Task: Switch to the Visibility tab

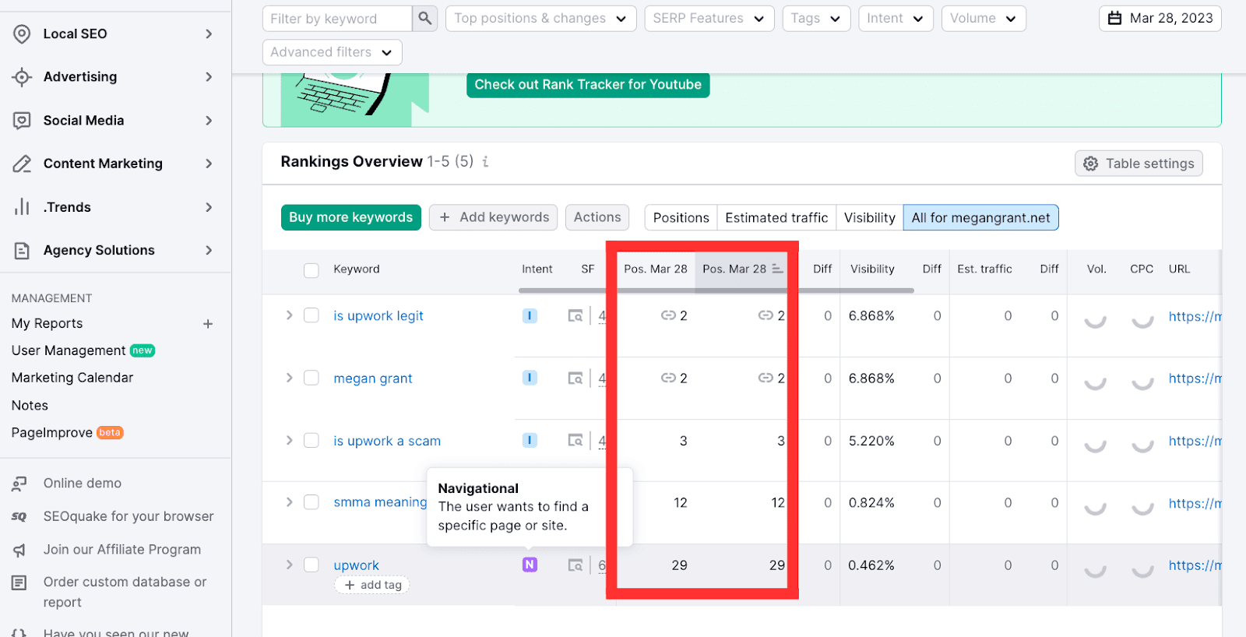Action: coord(870,218)
